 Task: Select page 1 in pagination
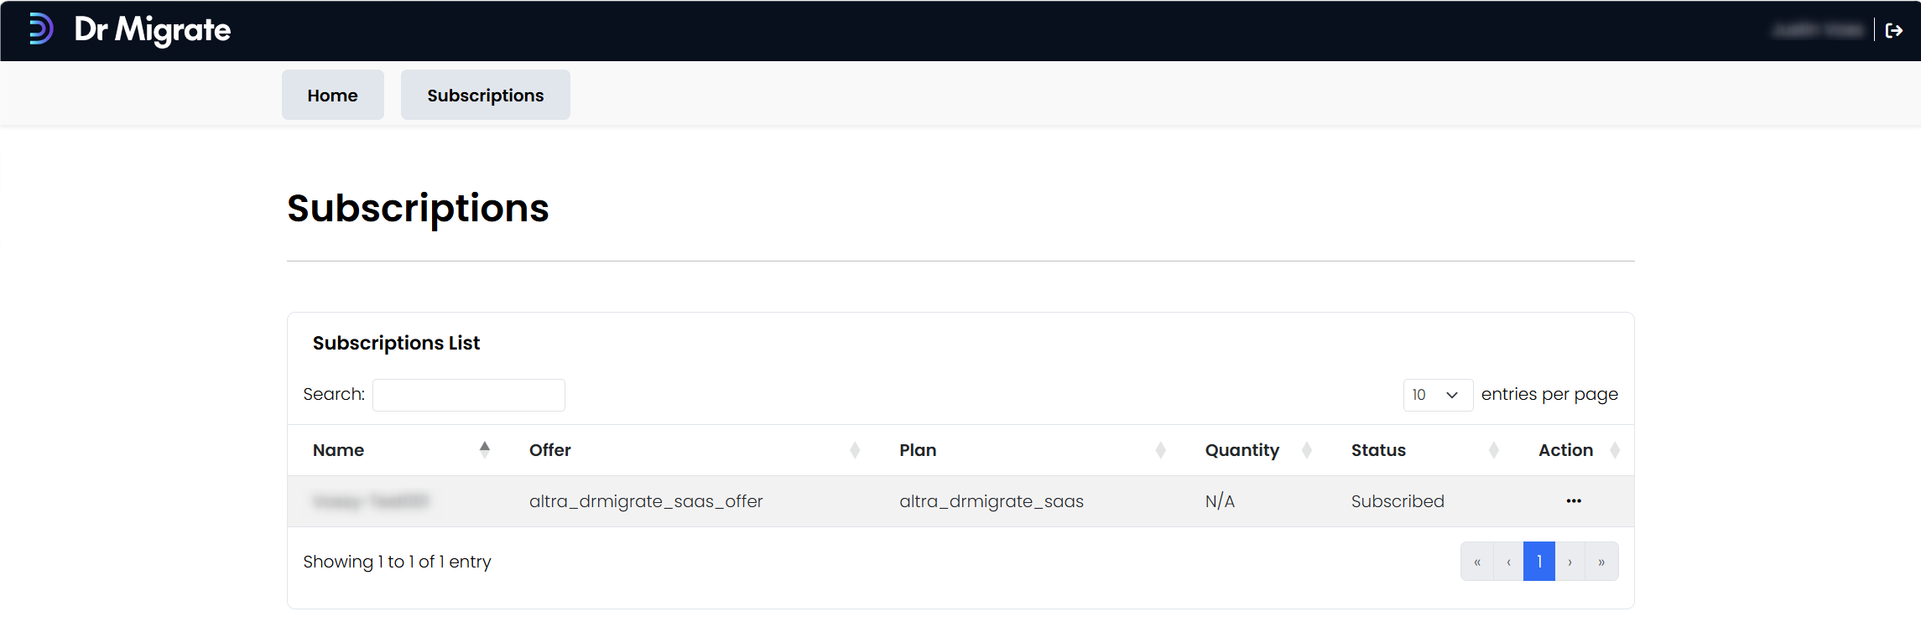click(x=1539, y=562)
